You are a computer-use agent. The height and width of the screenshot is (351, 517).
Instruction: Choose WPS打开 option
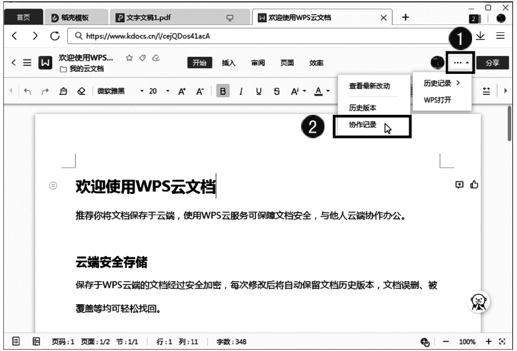tap(438, 100)
